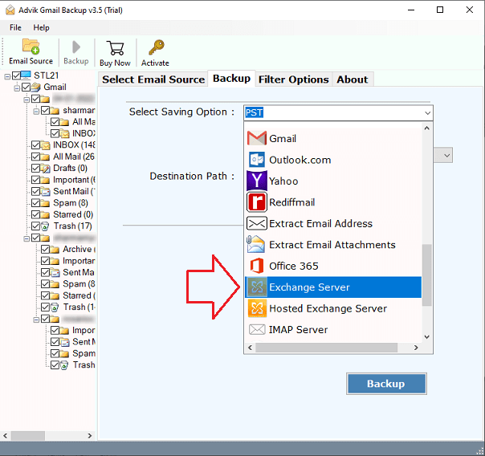The image size is (485, 456).
Task: Click the Backup play icon in toolbar
Action: click(x=75, y=47)
